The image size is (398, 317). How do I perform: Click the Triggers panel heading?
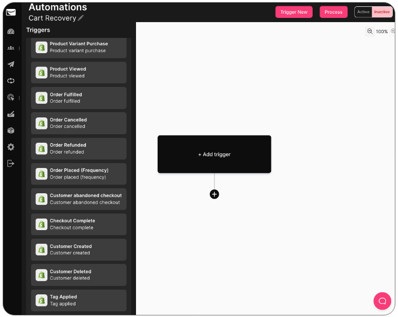38,30
